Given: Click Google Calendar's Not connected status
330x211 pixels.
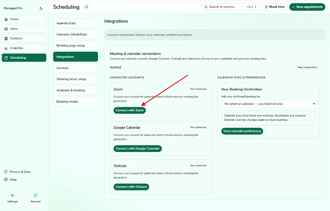Looking at the screenshot, I should [x=198, y=127].
